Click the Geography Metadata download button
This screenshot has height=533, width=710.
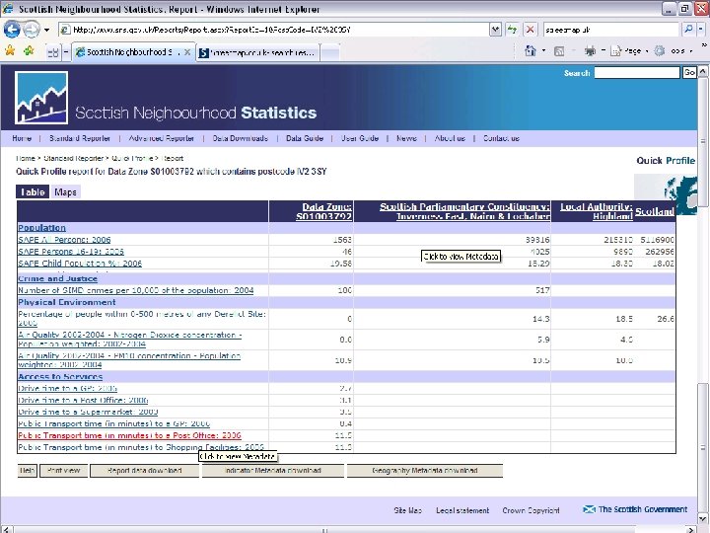[425, 471]
